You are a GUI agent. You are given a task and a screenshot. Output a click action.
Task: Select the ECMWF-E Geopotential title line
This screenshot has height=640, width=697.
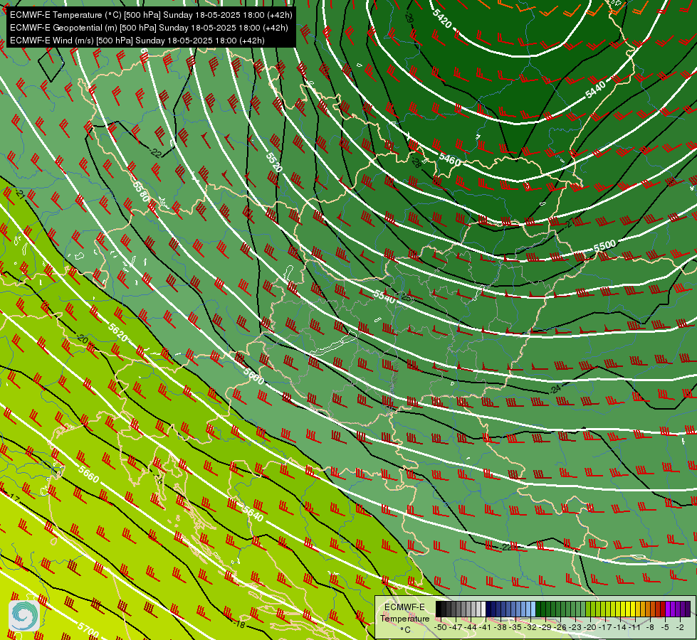[x=149, y=28]
